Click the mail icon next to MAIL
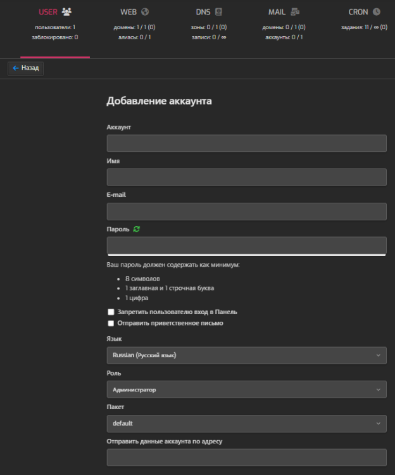 [x=296, y=11]
